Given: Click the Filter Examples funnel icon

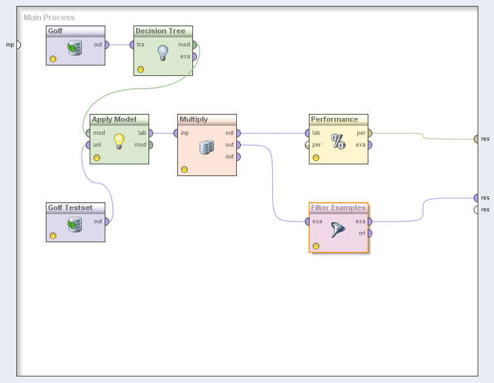Looking at the screenshot, I should pyautogui.click(x=338, y=230).
